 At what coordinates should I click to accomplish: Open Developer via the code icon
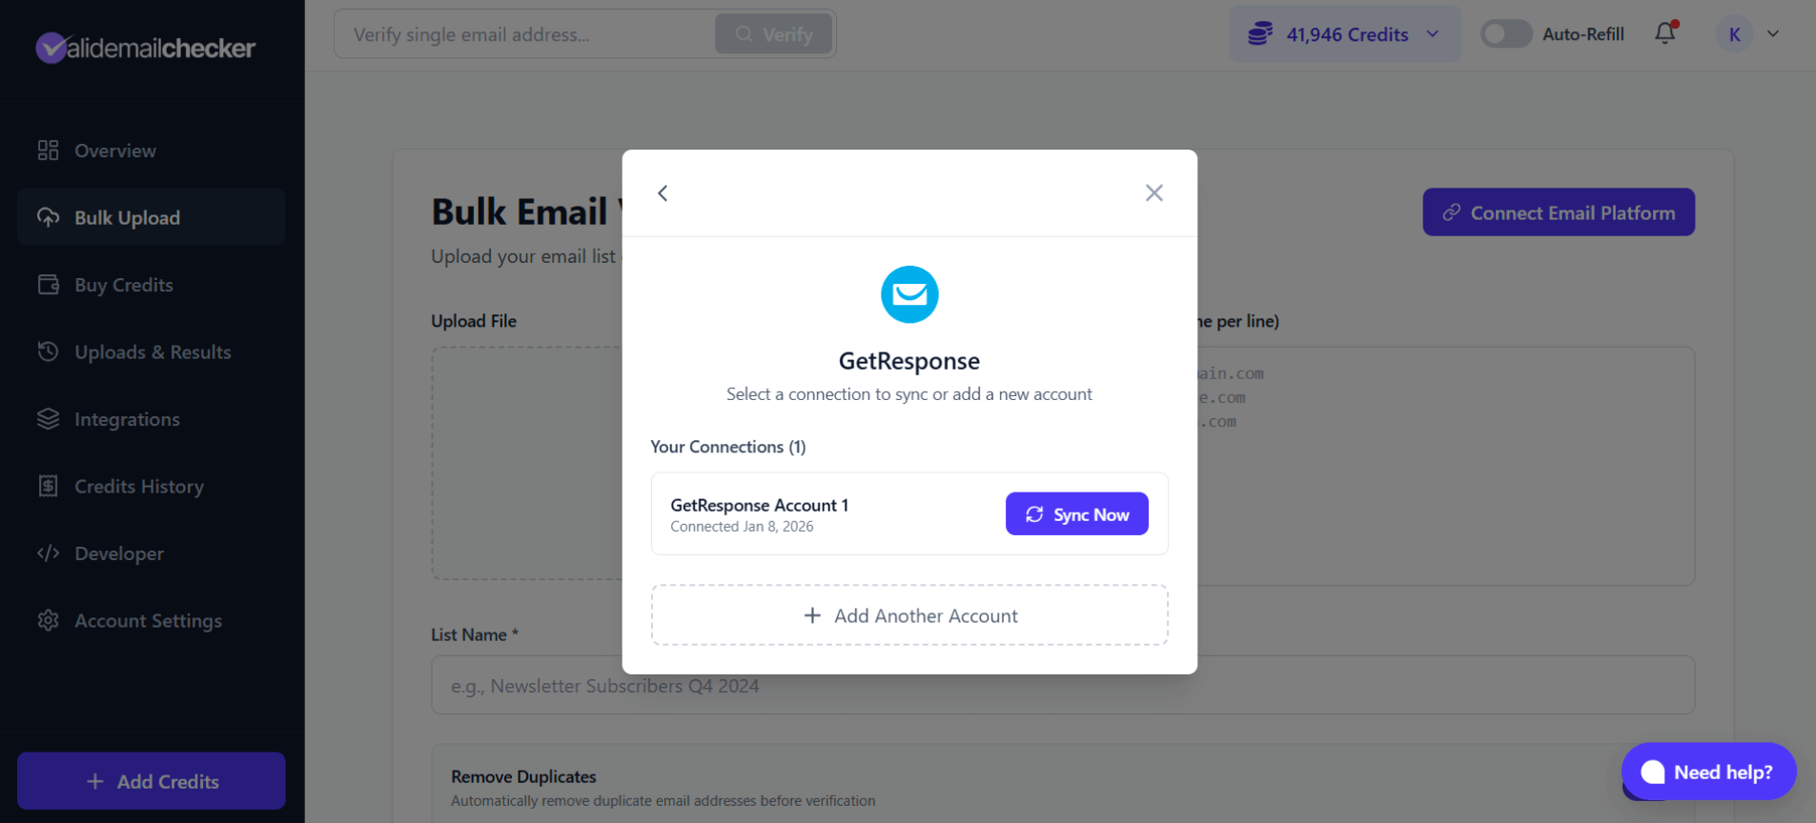[x=49, y=552]
